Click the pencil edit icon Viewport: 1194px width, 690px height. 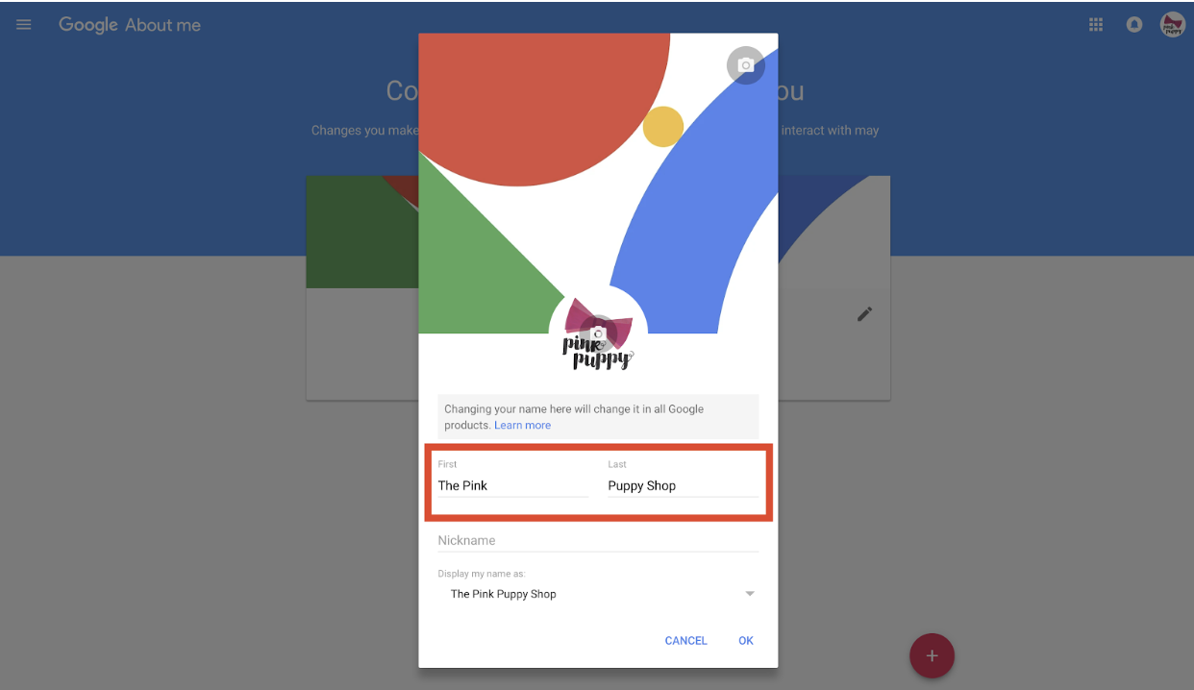[865, 314]
